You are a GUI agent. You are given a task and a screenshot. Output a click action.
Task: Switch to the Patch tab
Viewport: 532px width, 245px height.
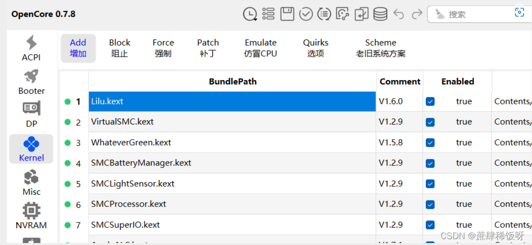point(208,48)
